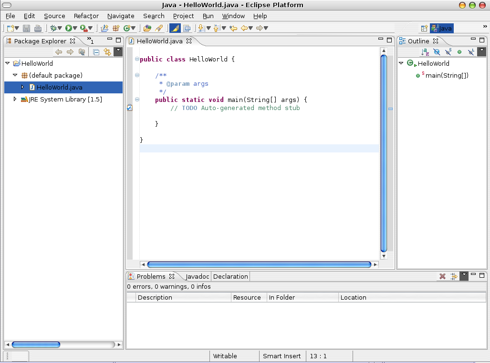Click the Save disk icon in the toolbar
Viewport: 490px width, 363px height.
tap(27, 28)
